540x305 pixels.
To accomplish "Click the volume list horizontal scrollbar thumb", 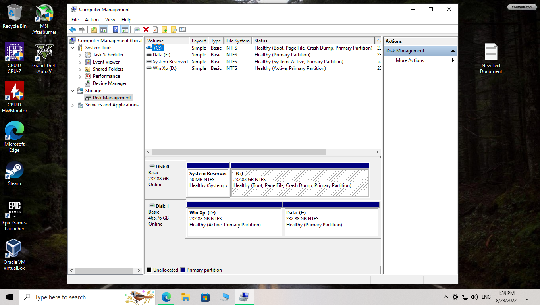I will pyautogui.click(x=238, y=152).
